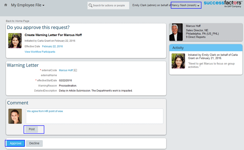Screen dimensions: 244x150
Task: Select the Activity panel header
Action: (x=206, y=48)
